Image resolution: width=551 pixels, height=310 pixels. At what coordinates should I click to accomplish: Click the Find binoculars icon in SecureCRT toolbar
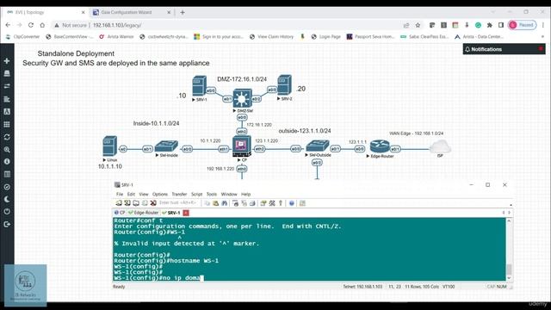(x=224, y=203)
